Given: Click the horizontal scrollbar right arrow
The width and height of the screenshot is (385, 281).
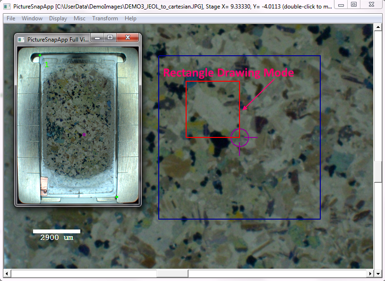Looking at the screenshot, I should point(370,273).
